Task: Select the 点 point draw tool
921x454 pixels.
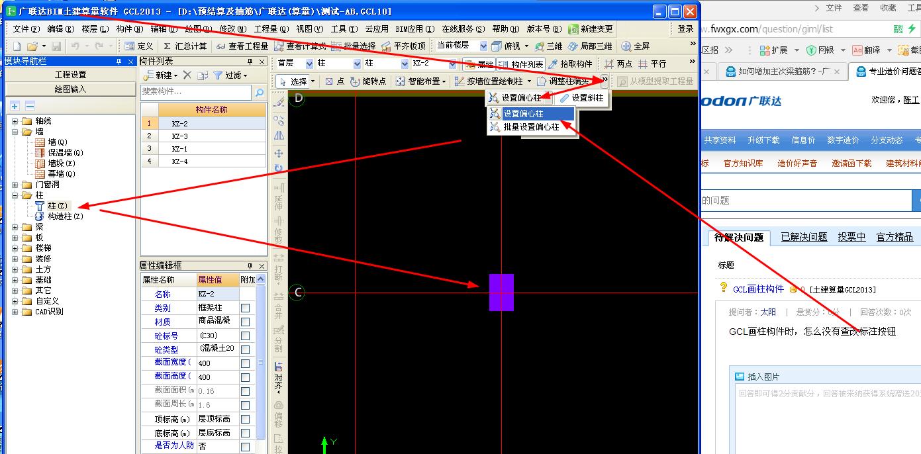Action: [x=334, y=81]
